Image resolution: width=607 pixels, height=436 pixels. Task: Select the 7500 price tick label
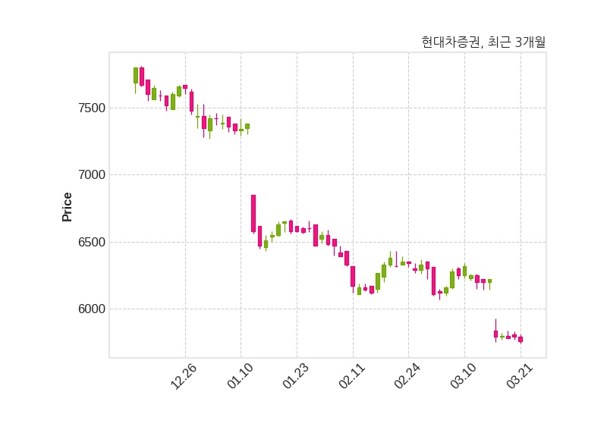click(92, 108)
